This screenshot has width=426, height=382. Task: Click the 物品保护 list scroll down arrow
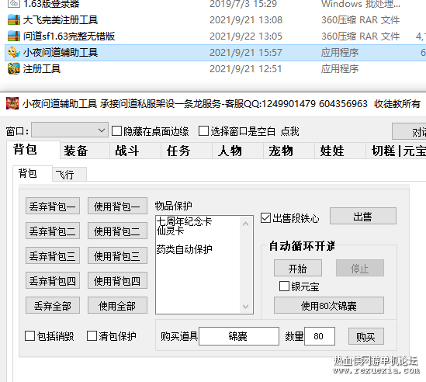click(246, 307)
